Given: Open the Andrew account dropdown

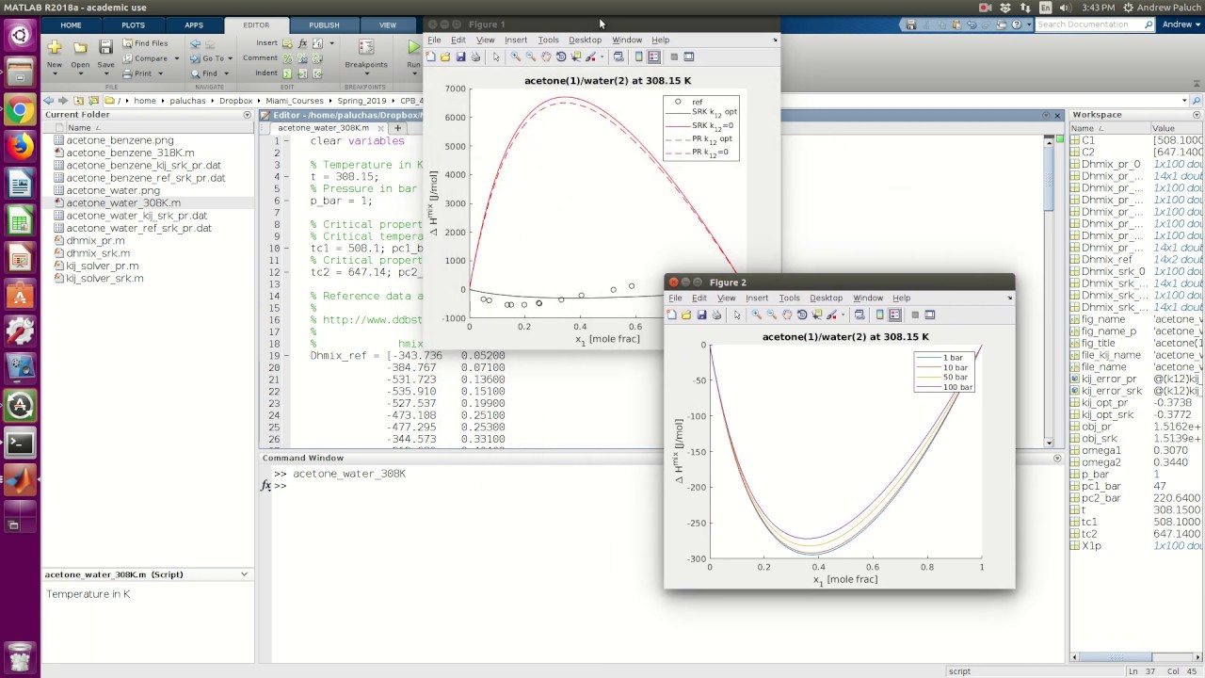Looking at the screenshot, I should (x=1181, y=24).
